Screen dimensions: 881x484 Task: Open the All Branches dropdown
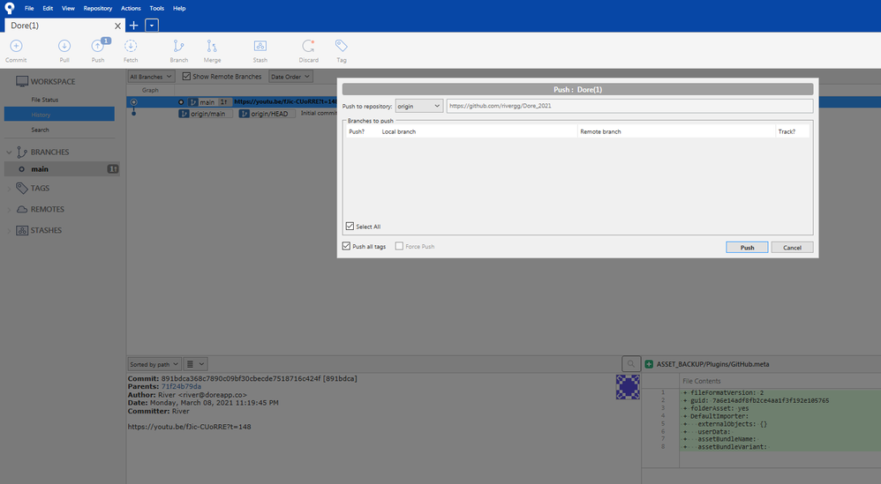click(x=151, y=77)
